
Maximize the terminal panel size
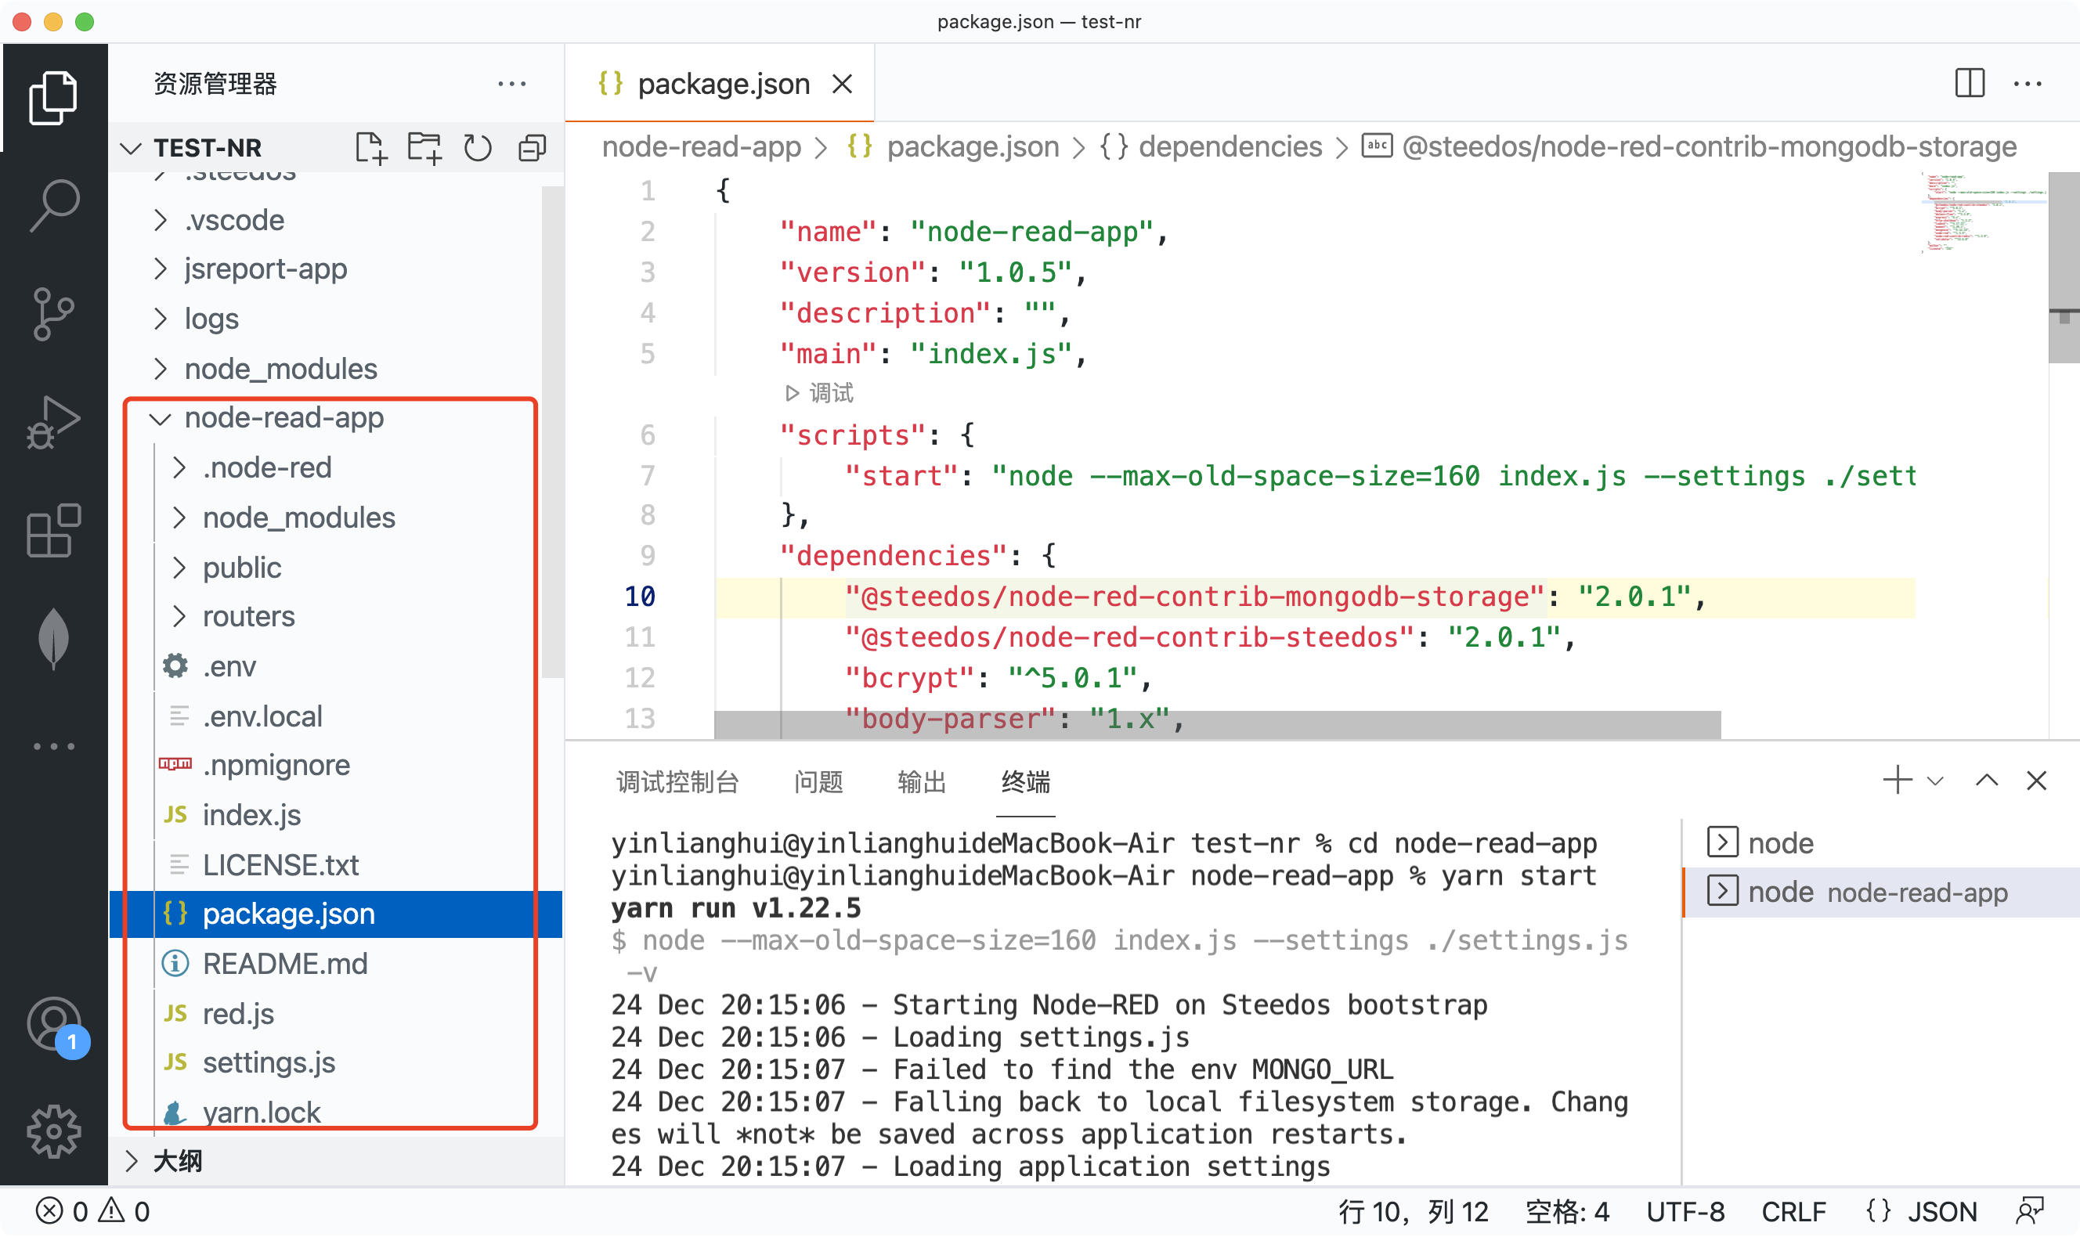point(1987,781)
